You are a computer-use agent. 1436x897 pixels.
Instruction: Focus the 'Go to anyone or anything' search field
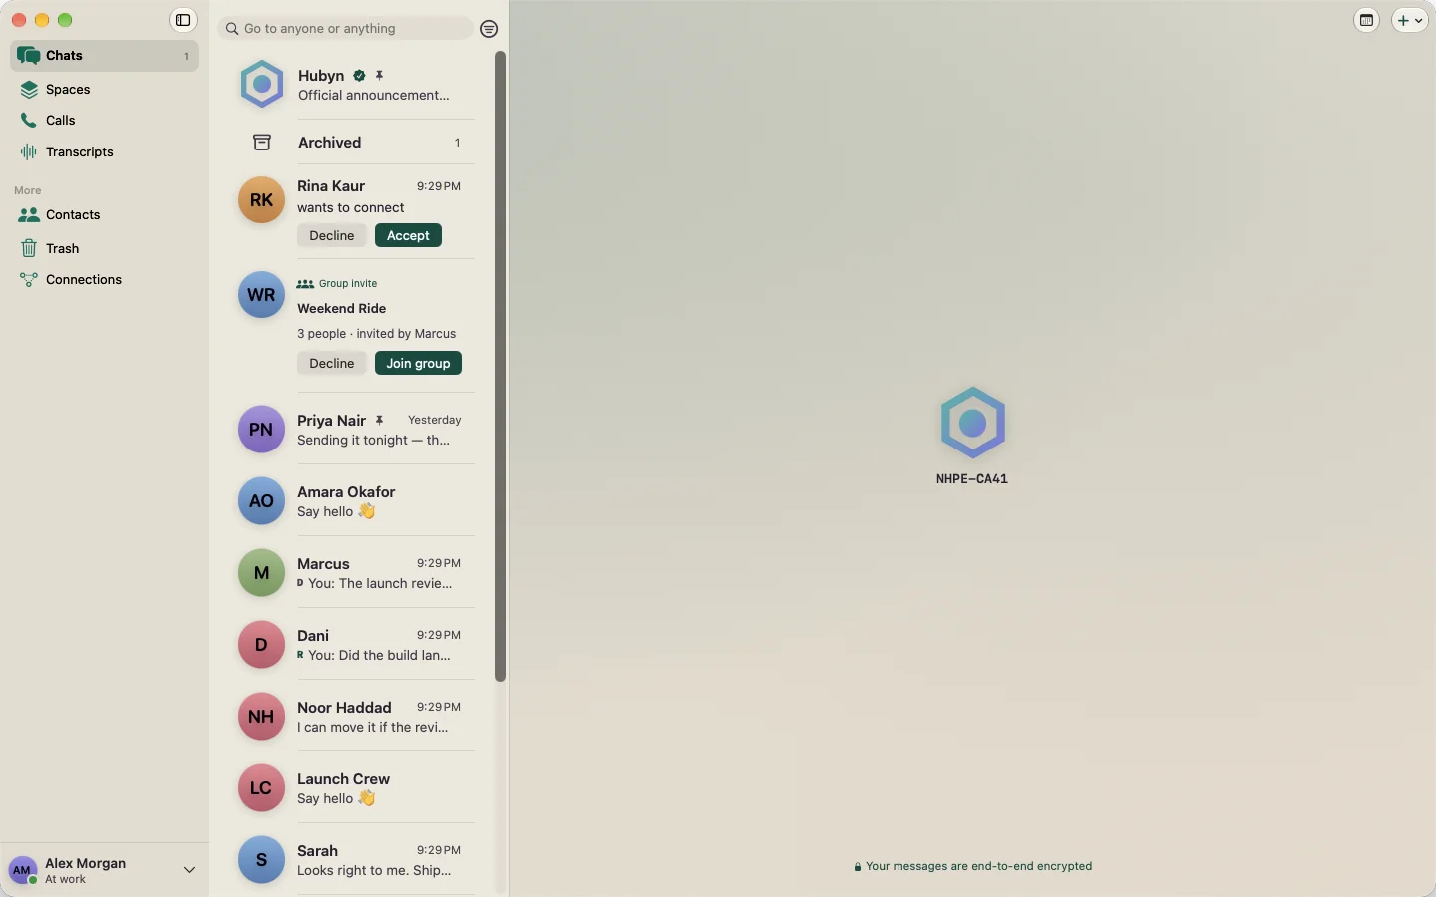point(345,29)
